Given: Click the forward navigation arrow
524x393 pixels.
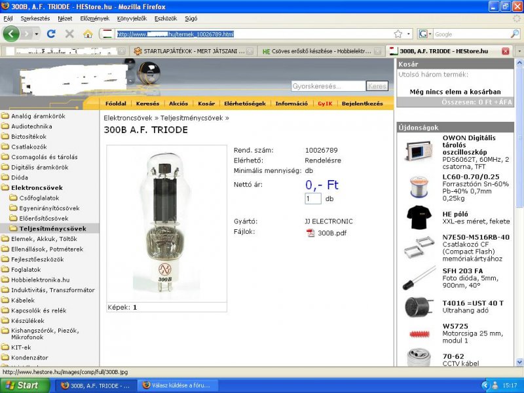Looking at the screenshot, I should coord(26,34).
